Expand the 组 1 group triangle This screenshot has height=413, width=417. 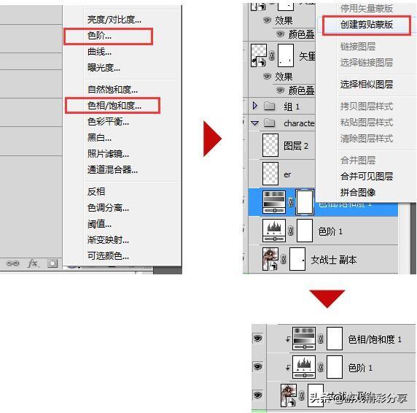254,106
